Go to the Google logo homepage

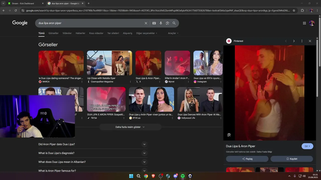(x=20, y=23)
